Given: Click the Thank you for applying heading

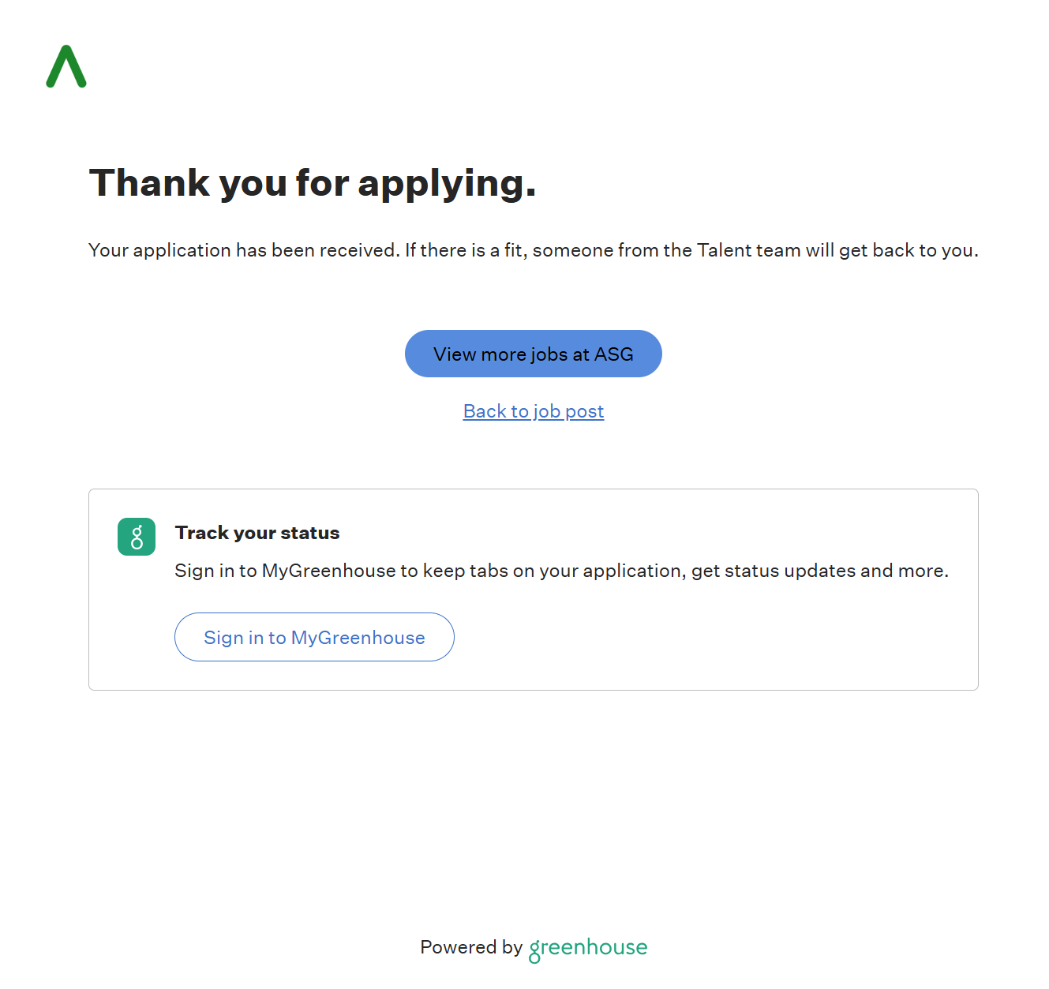Looking at the screenshot, I should click(313, 183).
